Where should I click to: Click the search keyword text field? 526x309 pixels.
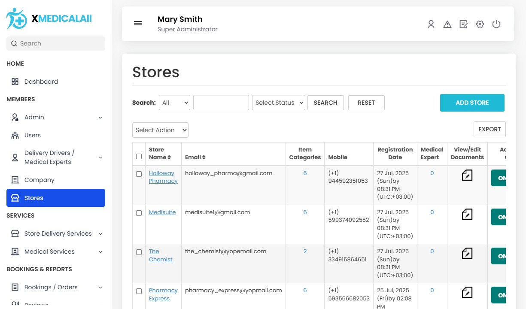(221, 103)
